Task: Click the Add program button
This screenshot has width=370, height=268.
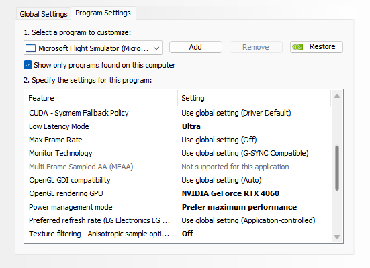Action: click(x=195, y=47)
